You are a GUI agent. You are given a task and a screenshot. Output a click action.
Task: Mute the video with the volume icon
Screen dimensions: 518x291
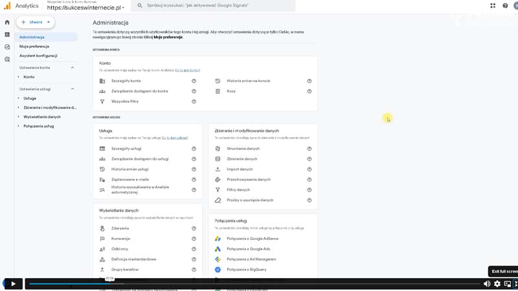487,283
